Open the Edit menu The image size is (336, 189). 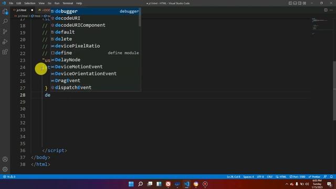pos(19,3)
